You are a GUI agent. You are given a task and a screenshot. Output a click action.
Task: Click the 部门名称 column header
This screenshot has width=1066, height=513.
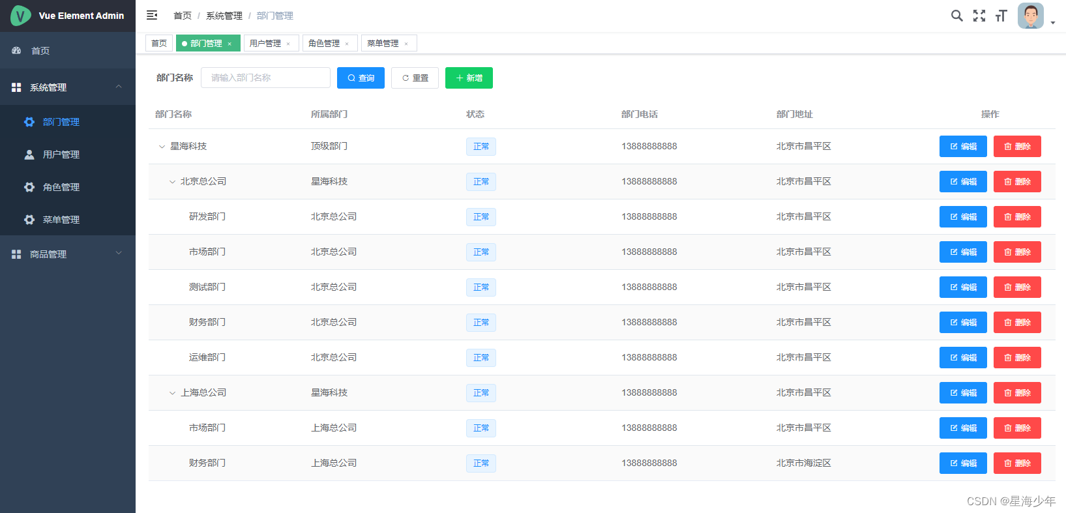173,114
